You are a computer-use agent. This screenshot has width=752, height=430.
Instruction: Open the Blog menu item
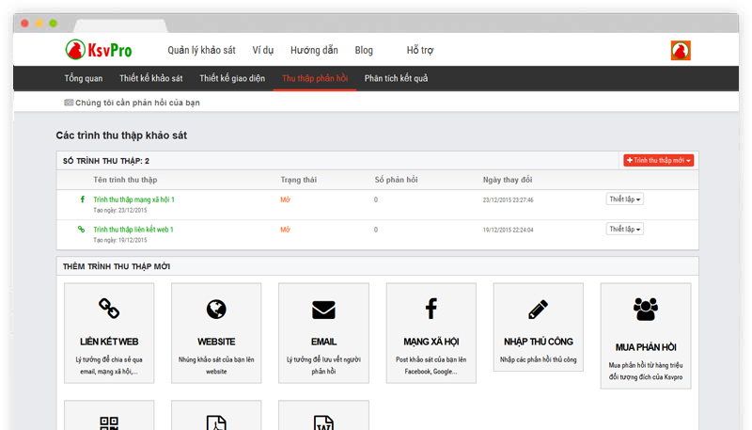[364, 51]
